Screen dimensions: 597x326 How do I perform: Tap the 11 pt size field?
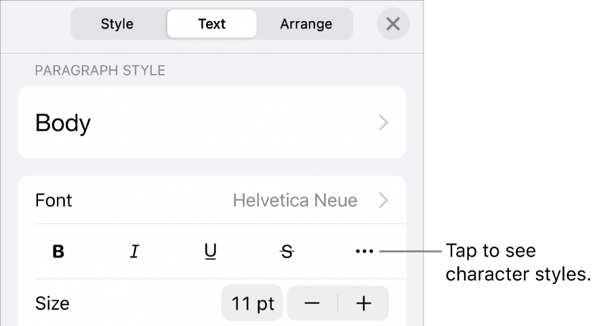pyautogui.click(x=252, y=303)
